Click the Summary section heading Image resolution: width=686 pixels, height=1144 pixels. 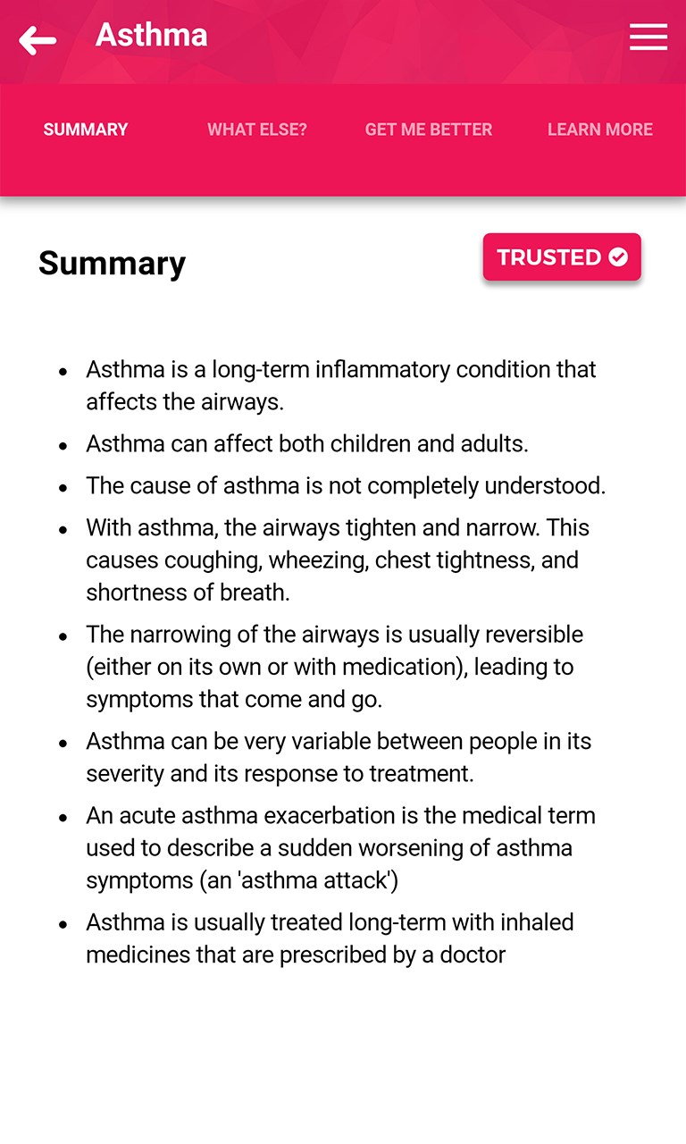(113, 263)
